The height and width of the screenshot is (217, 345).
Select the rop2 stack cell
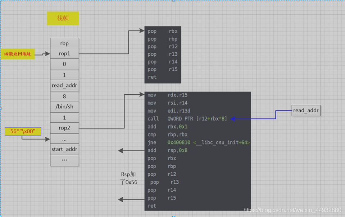(x=64, y=128)
